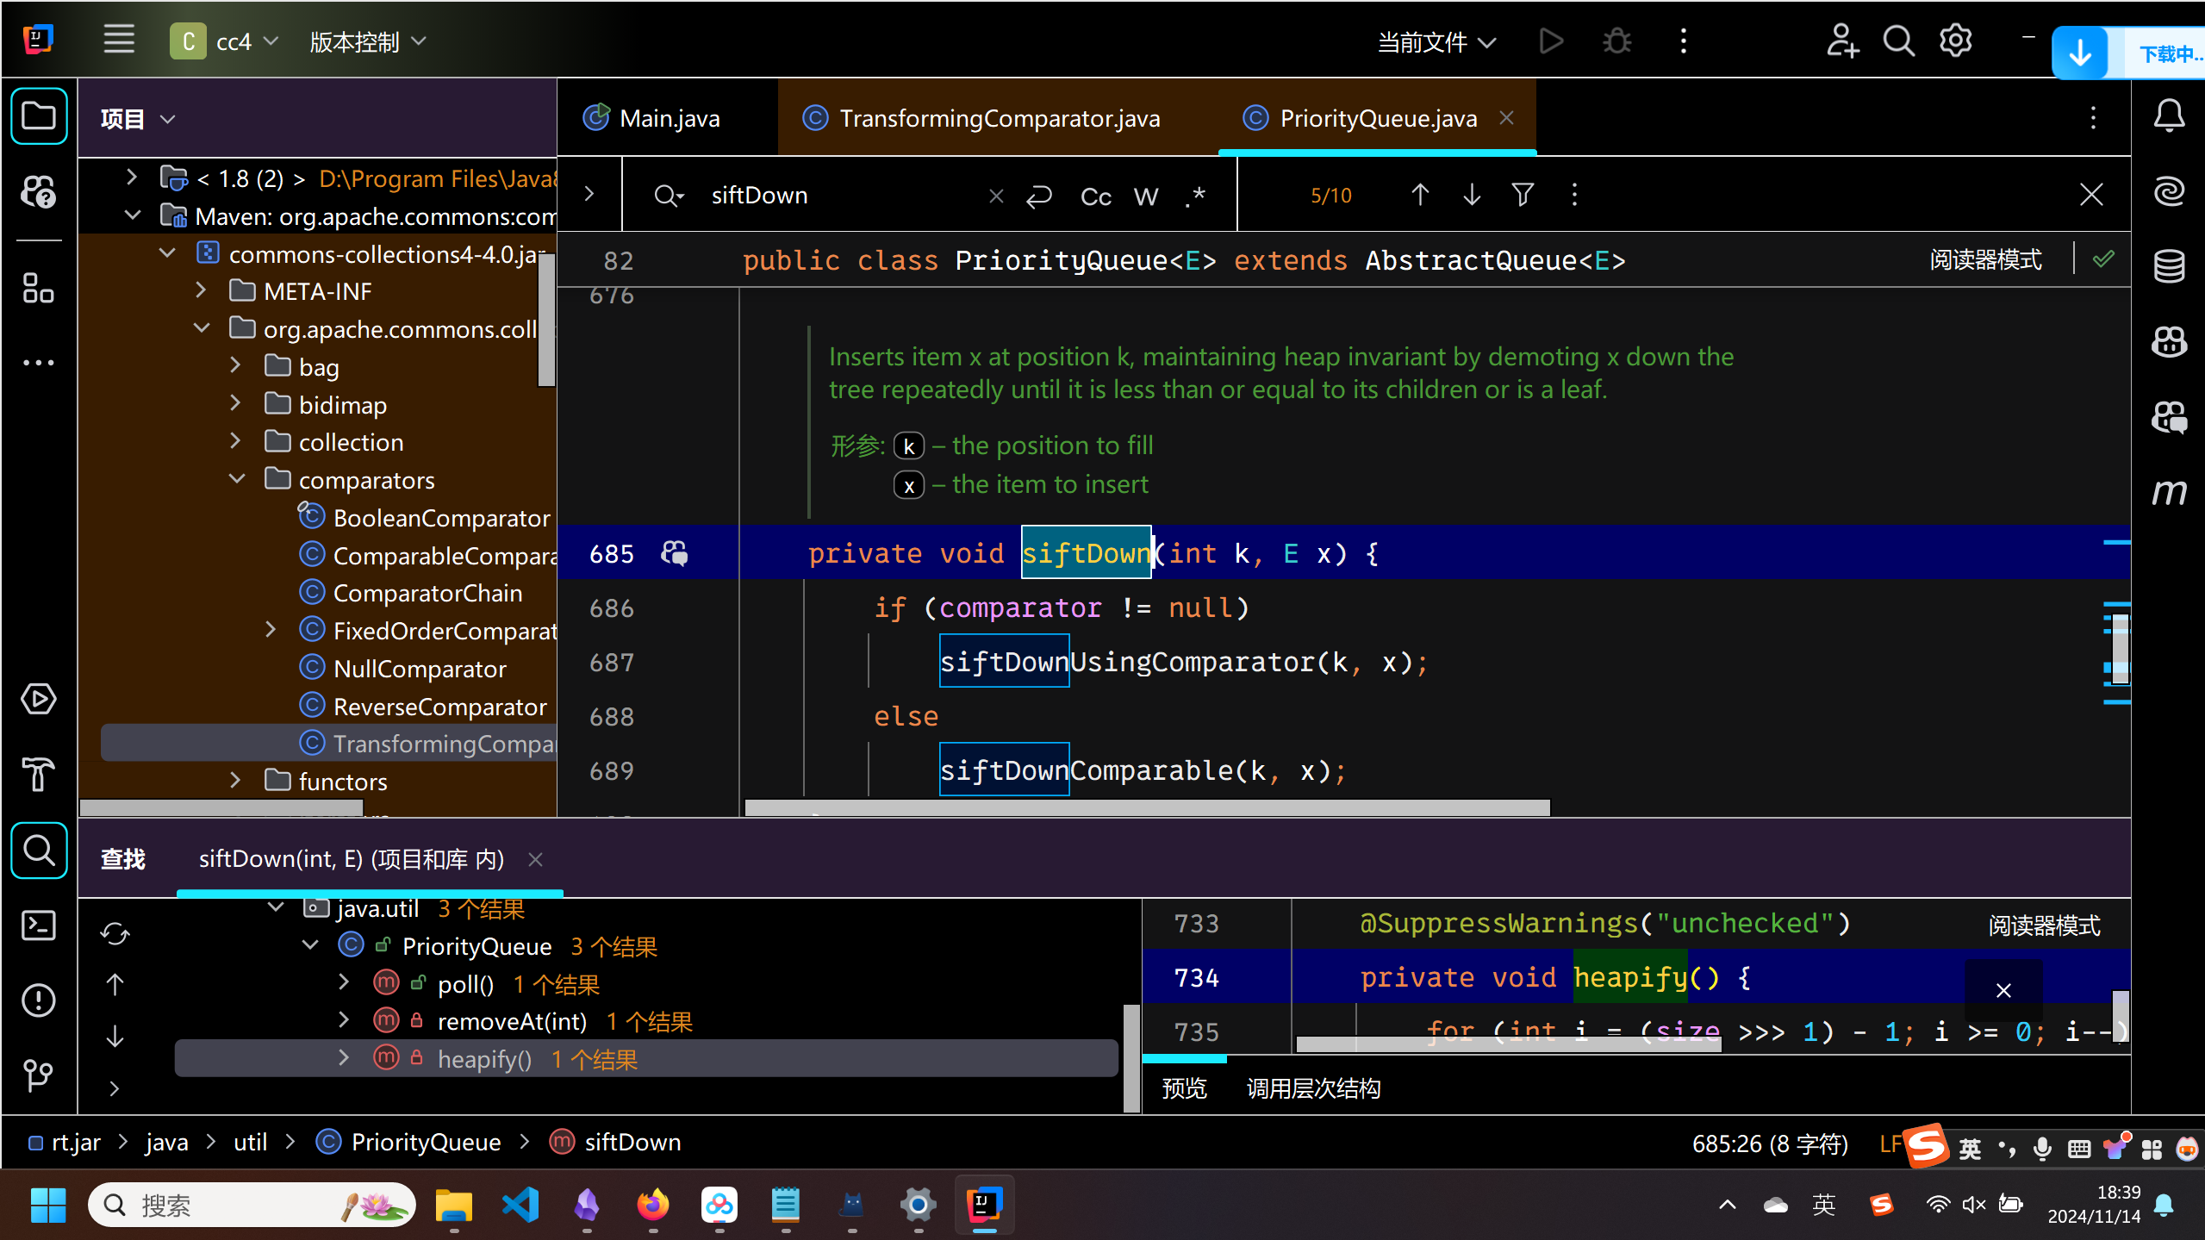
Task: Click the find results vertical scrollbar
Action: pos(1131,1058)
